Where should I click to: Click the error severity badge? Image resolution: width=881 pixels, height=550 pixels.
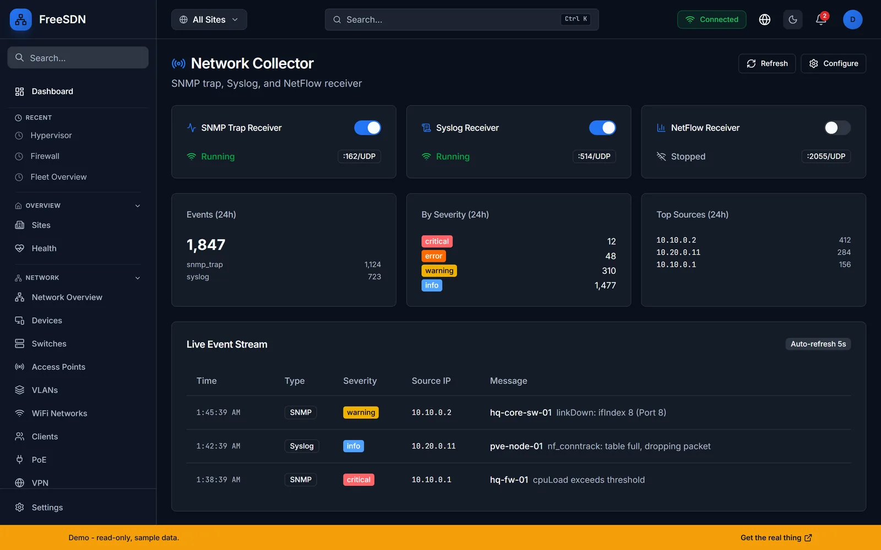(x=433, y=256)
